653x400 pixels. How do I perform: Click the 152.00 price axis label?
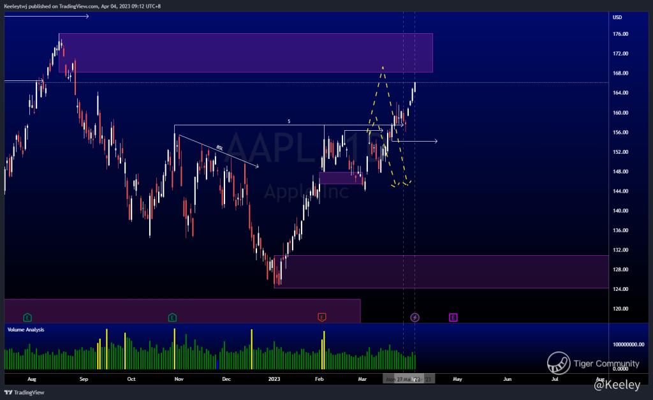click(x=620, y=152)
